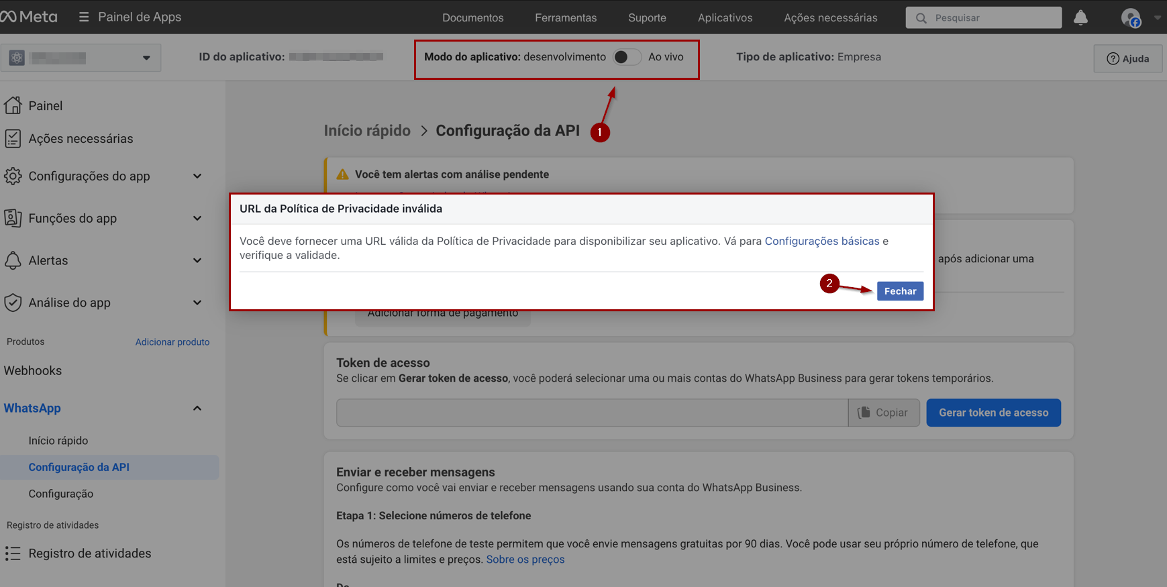Click the Registro de atividades list icon
The height and width of the screenshot is (587, 1167).
pos(13,553)
